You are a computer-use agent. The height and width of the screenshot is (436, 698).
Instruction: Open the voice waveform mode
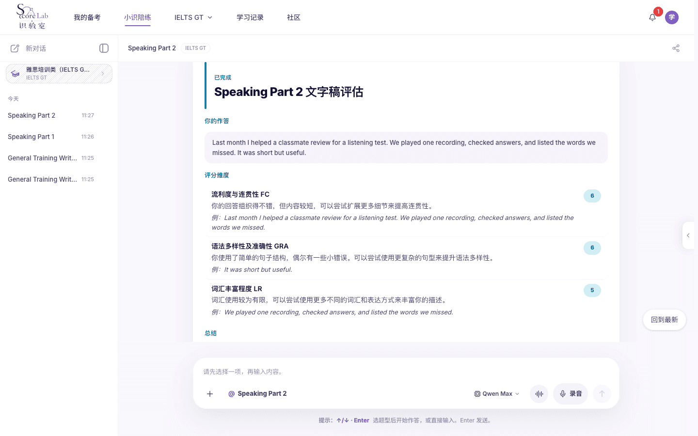pos(539,394)
